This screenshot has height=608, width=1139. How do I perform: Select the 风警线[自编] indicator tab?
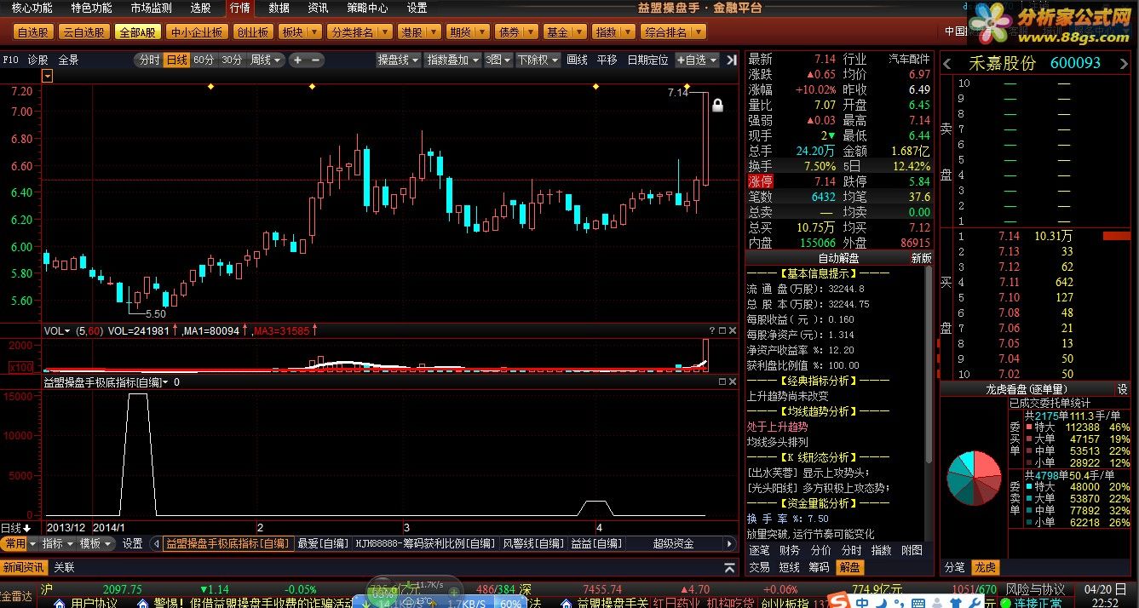(532, 543)
